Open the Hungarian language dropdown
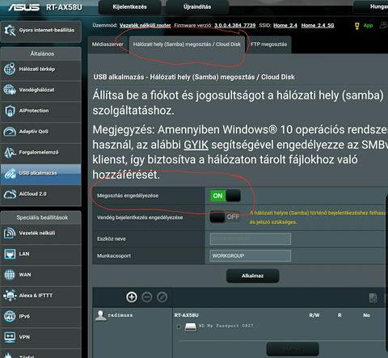388x358 pixels. 372,6
